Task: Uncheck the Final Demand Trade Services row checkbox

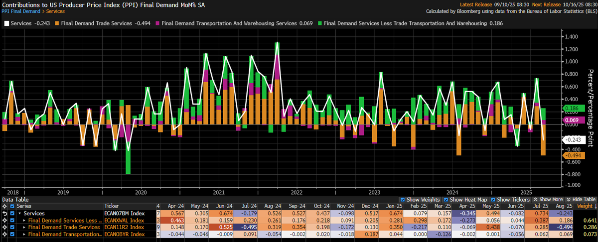Action: [x=12, y=227]
